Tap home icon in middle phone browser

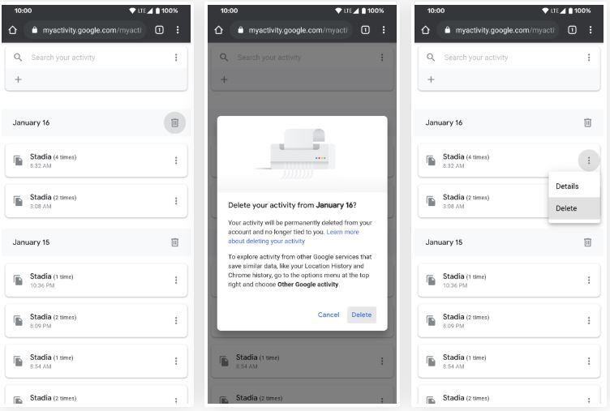point(219,30)
